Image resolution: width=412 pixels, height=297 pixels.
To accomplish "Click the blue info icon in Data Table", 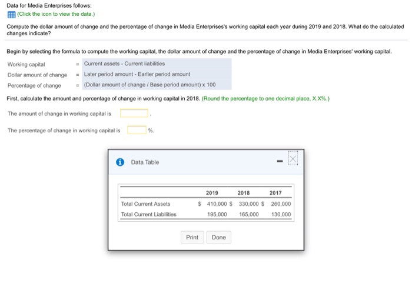I will pos(120,162).
